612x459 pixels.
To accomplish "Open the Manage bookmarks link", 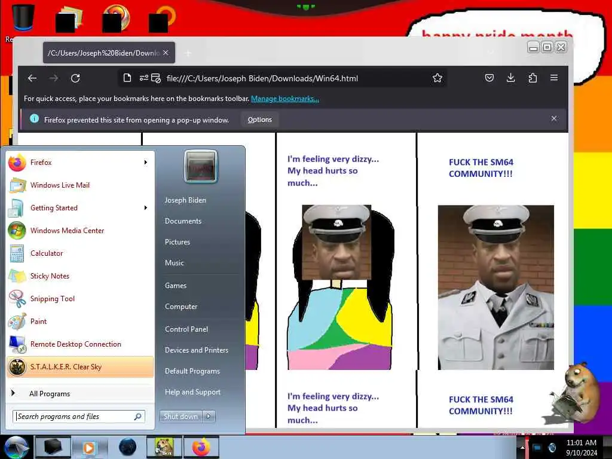I will tap(285, 99).
